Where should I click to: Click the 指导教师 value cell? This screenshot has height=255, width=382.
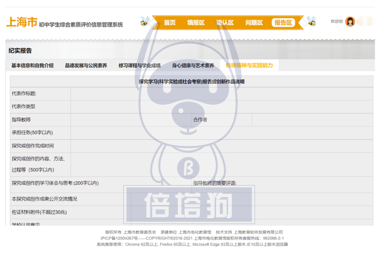[x=131, y=120]
